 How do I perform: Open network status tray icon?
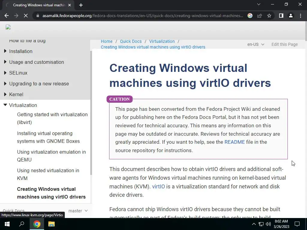(x=261, y=224)
